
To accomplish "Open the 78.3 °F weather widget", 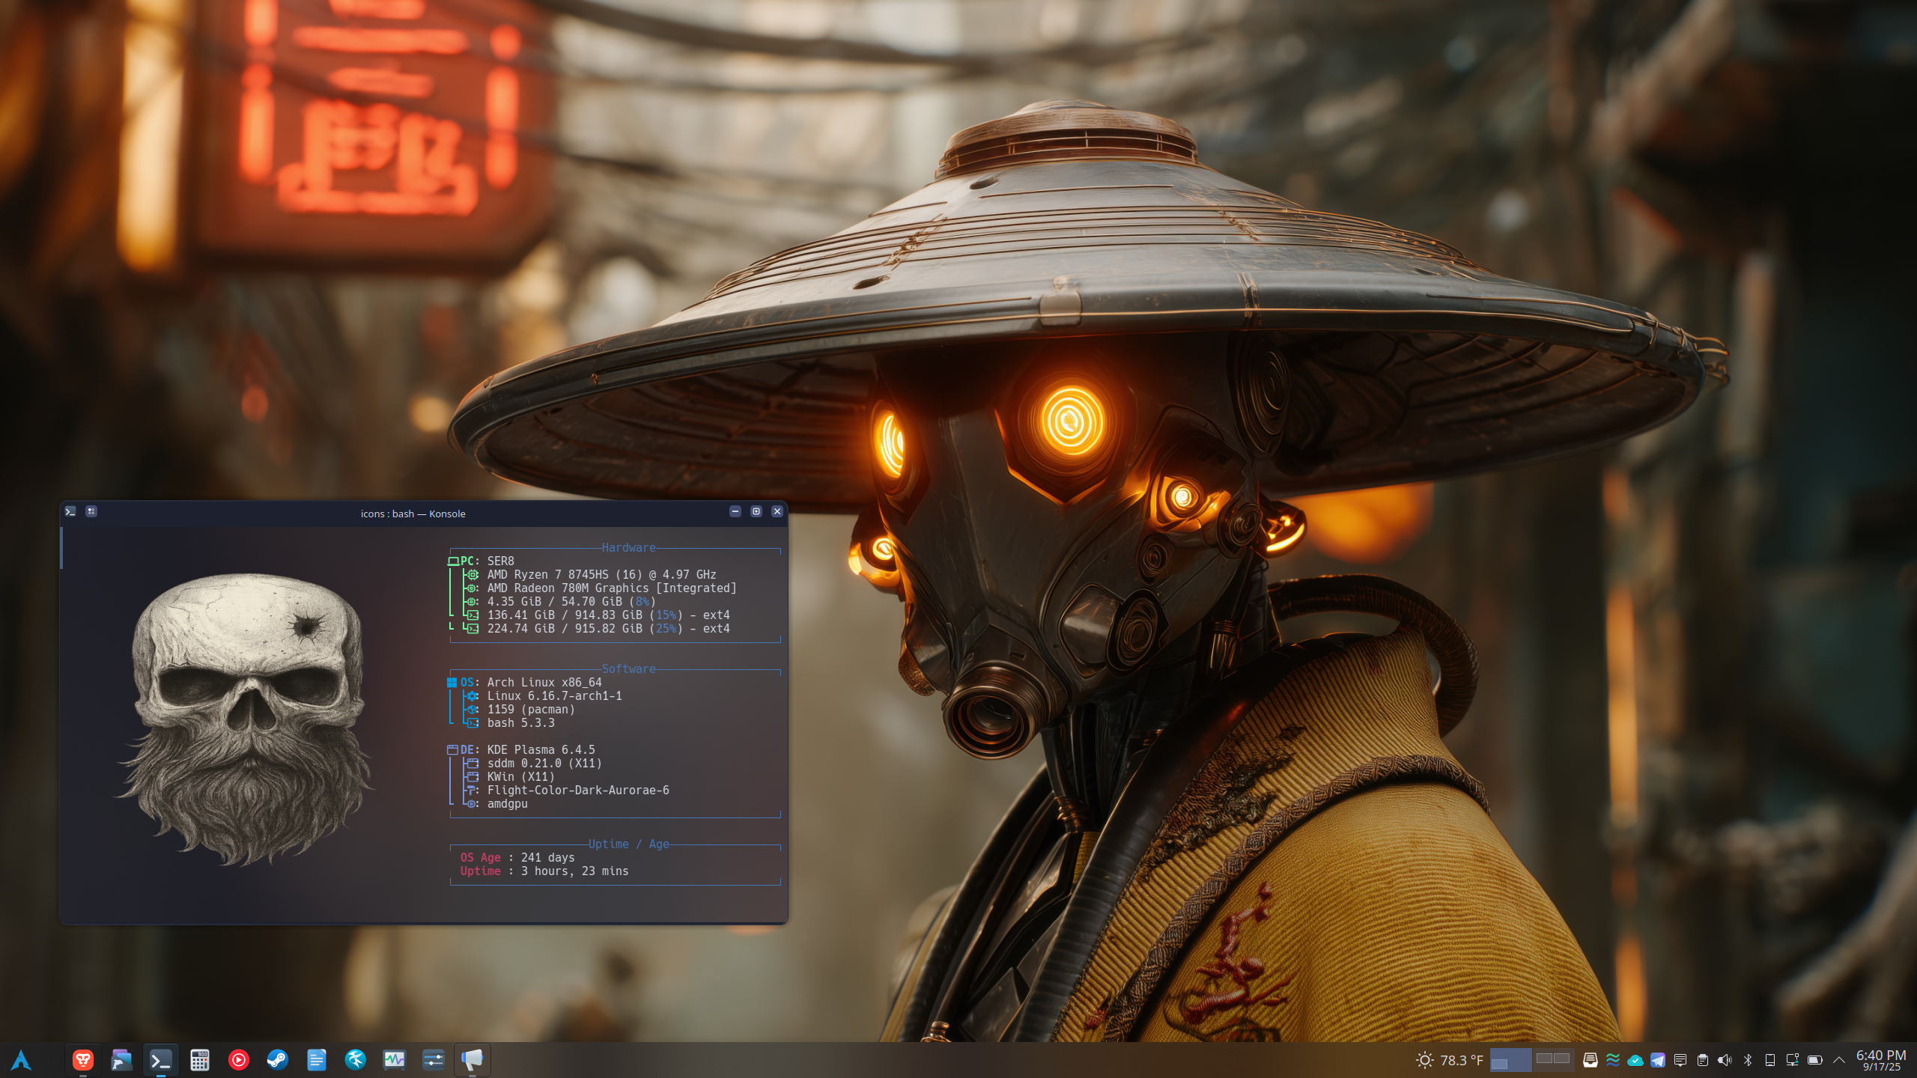I will [x=1450, y=1060].
